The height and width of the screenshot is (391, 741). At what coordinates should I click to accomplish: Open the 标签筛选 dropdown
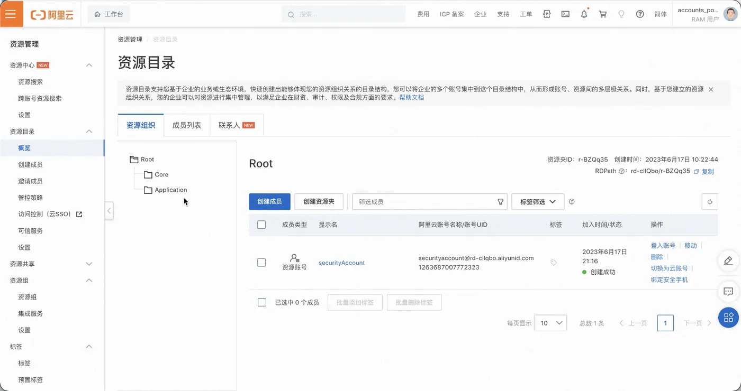[538, 202]
